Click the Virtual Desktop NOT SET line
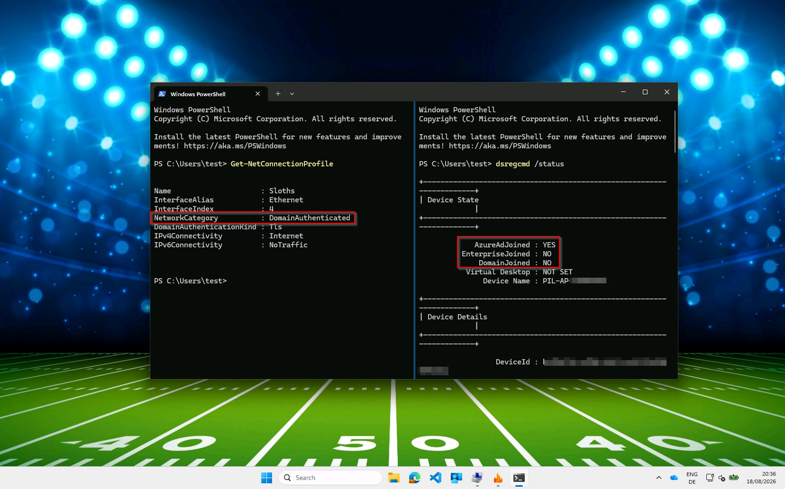785x489 pixels. coord(519,272)
